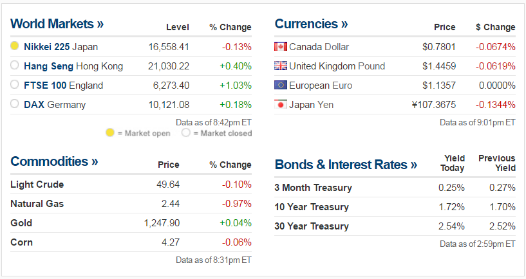Click the yellow Market open legend dot
The height and width of the screenshot is (279, 526).
(x=110, y=133)
